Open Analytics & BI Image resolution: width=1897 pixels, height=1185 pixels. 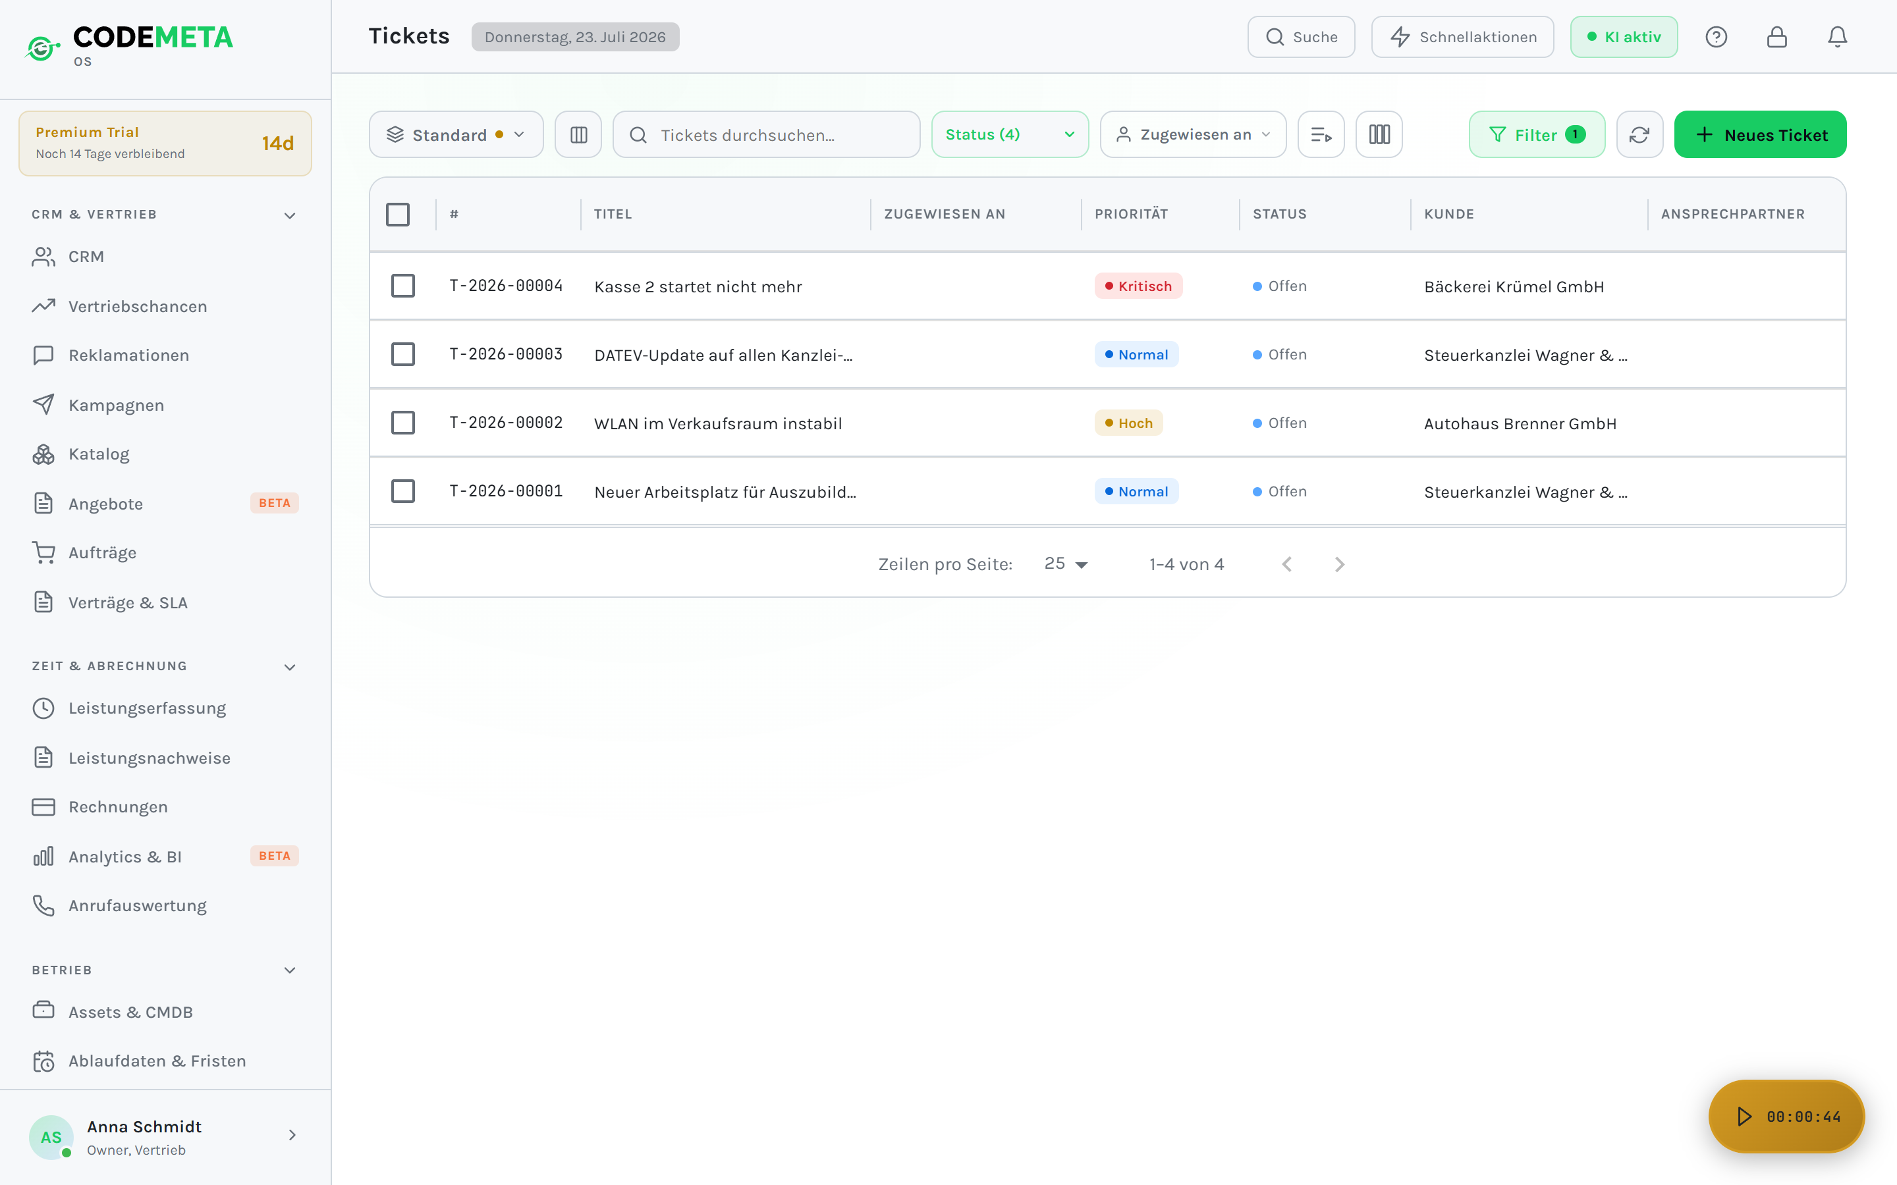pyautogui.click(x=165, y=856)
